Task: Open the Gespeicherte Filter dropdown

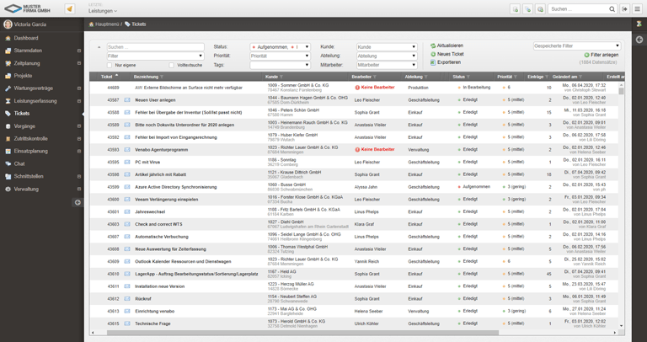Action: (x=618, y=46)
